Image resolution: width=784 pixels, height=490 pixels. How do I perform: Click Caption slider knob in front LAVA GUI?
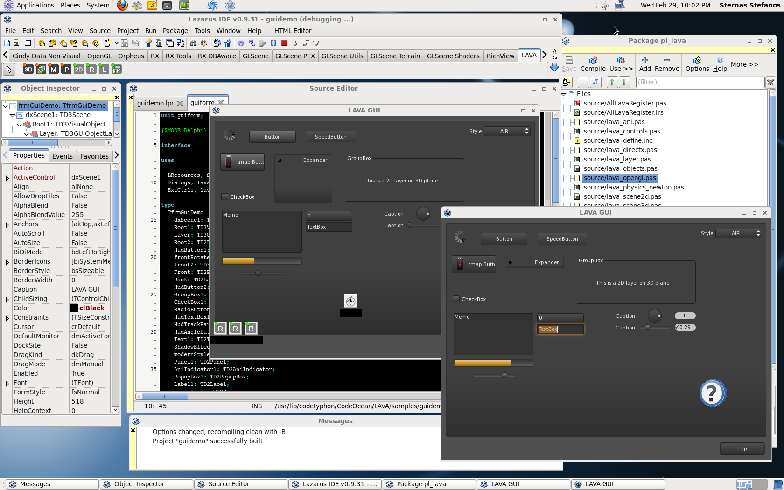click(x=648, y=327)
